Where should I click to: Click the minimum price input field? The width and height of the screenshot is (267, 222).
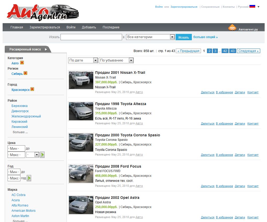point(16,148)
